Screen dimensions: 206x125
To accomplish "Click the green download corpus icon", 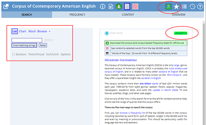I will pos(119,6).
